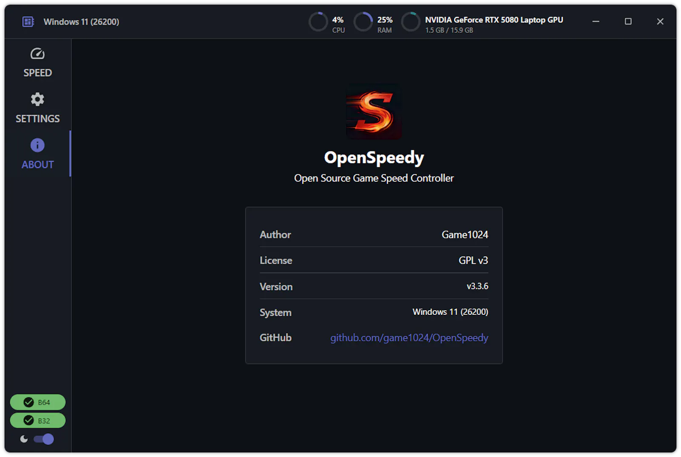Click the v3.3.6 version value
This screenshot has height=457, width=681.
(x=478, y=286)
